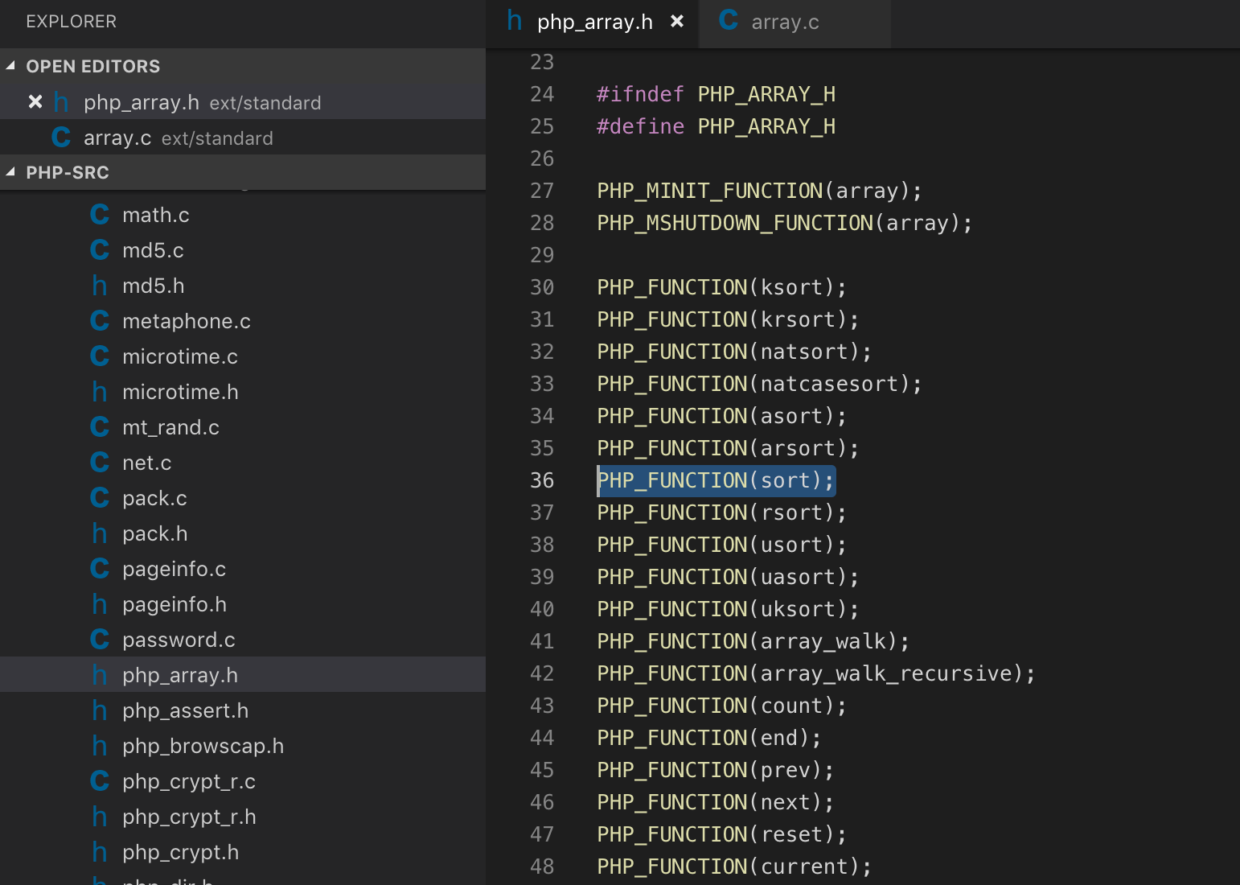
Task: Click the h icon next to microtime.h
Action: point(100,392)
